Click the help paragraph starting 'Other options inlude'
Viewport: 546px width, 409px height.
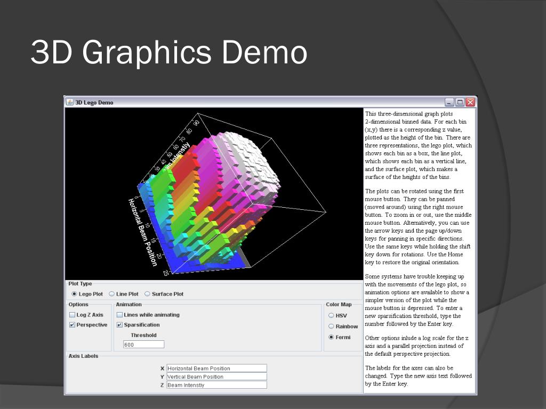(x=416, y=346)
